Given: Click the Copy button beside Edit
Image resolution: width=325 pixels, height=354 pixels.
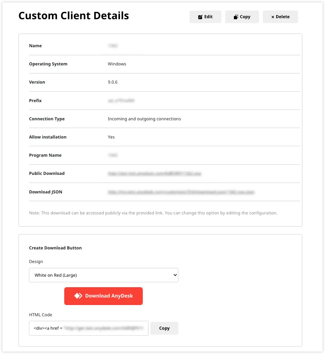Looking at the screenshot, I should (242, 17).
